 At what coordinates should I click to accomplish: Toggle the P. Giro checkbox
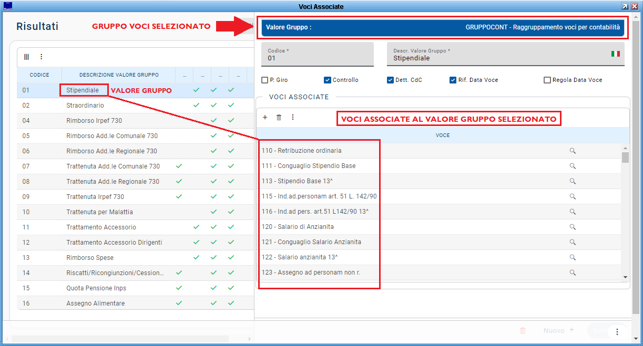pos(264,80)
